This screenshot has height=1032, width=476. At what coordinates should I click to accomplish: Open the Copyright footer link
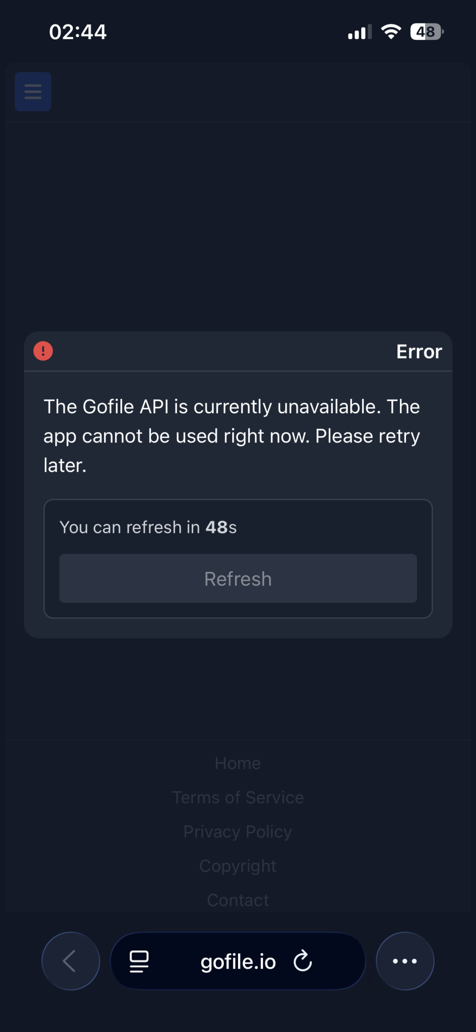click(238, 866)
